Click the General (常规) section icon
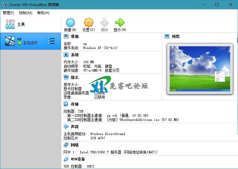The height and width of the screenshot is (169, 238). coord(66,36)
